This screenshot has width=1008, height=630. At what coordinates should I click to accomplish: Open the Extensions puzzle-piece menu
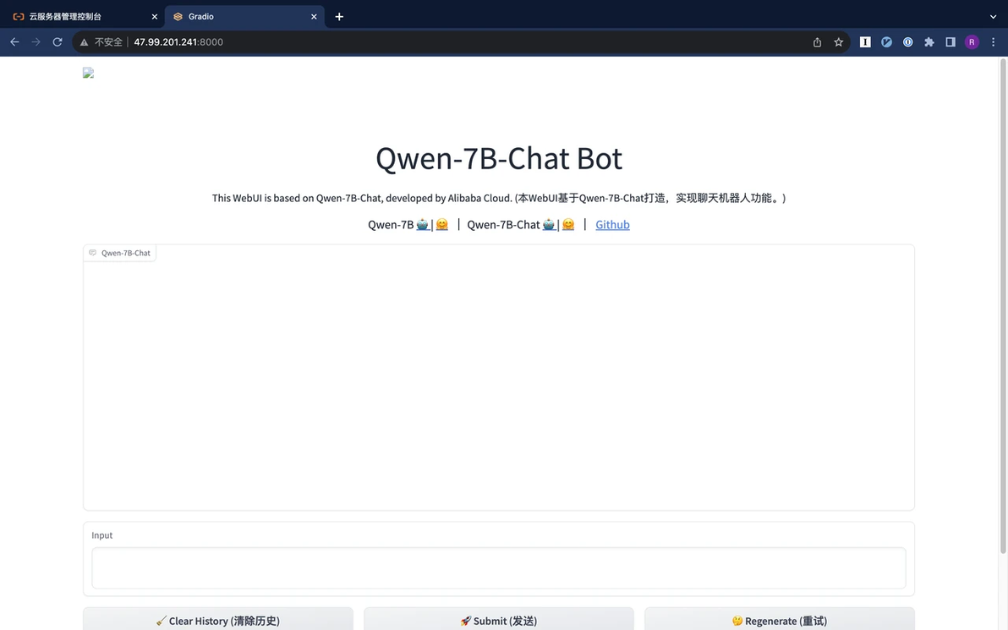click(929, 41)
